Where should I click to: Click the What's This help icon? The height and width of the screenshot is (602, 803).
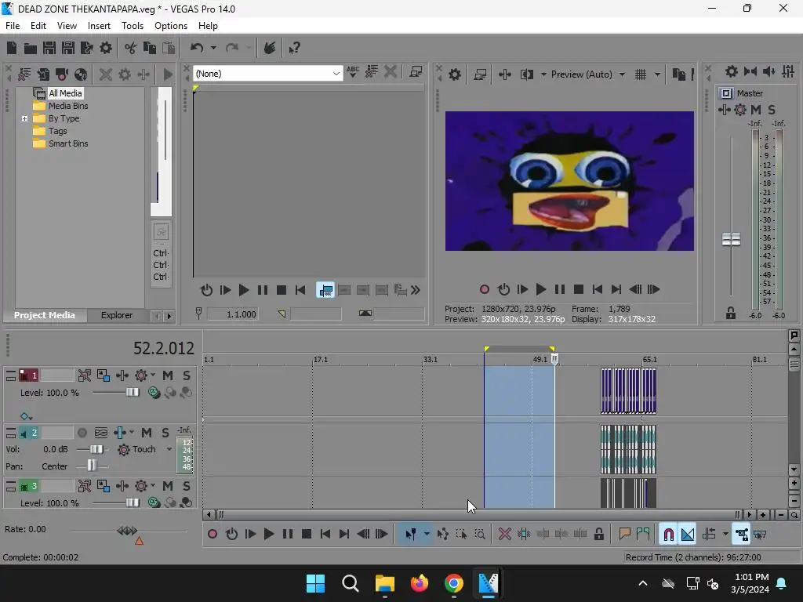(x=294, y=48)
